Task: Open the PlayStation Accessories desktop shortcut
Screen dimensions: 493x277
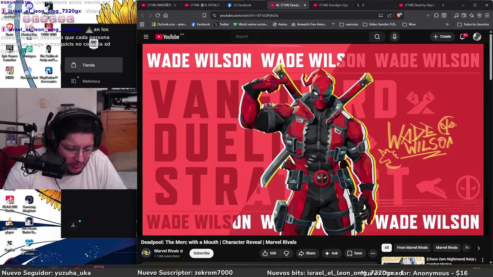Action: pos(49,75)
